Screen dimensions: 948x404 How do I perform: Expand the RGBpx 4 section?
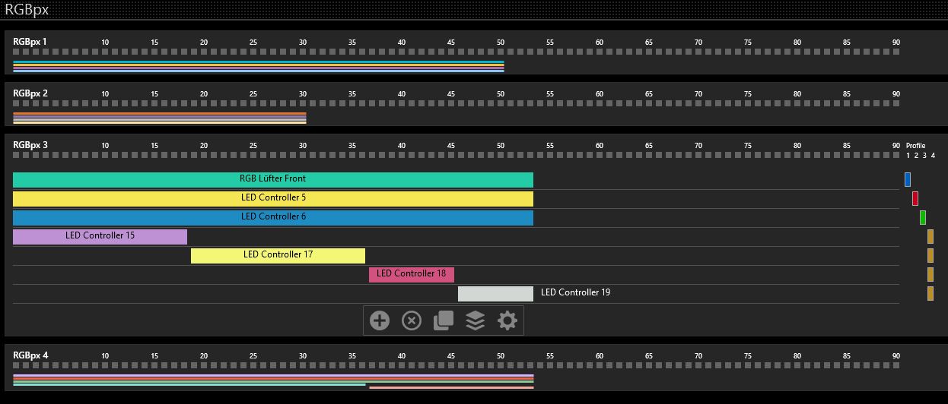click(x=30, y=355)
